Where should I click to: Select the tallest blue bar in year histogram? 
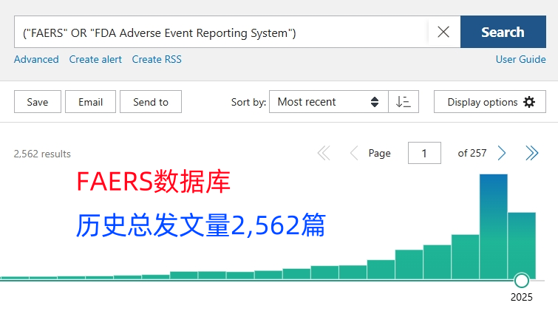[493, 226]
